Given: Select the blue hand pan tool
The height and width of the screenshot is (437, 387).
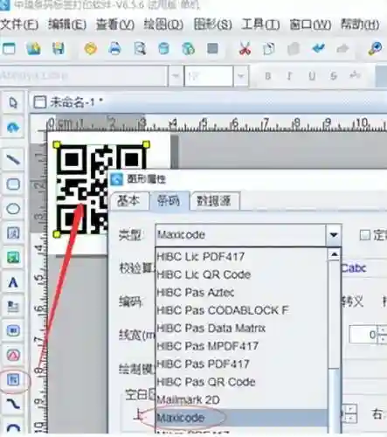Looking at the screenshot, I should pyautogui.click(x=13, y=128).
